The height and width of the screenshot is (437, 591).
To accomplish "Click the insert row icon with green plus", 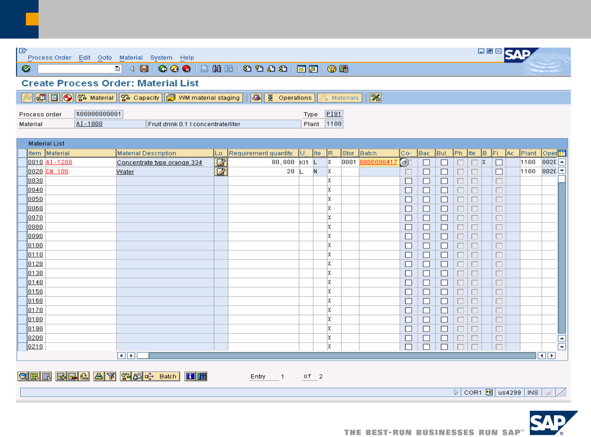I will [x=61, y=376].
